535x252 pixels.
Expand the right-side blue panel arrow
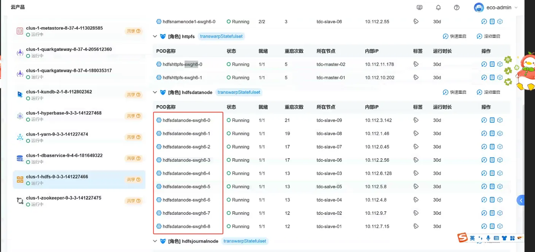coord(521,200)
